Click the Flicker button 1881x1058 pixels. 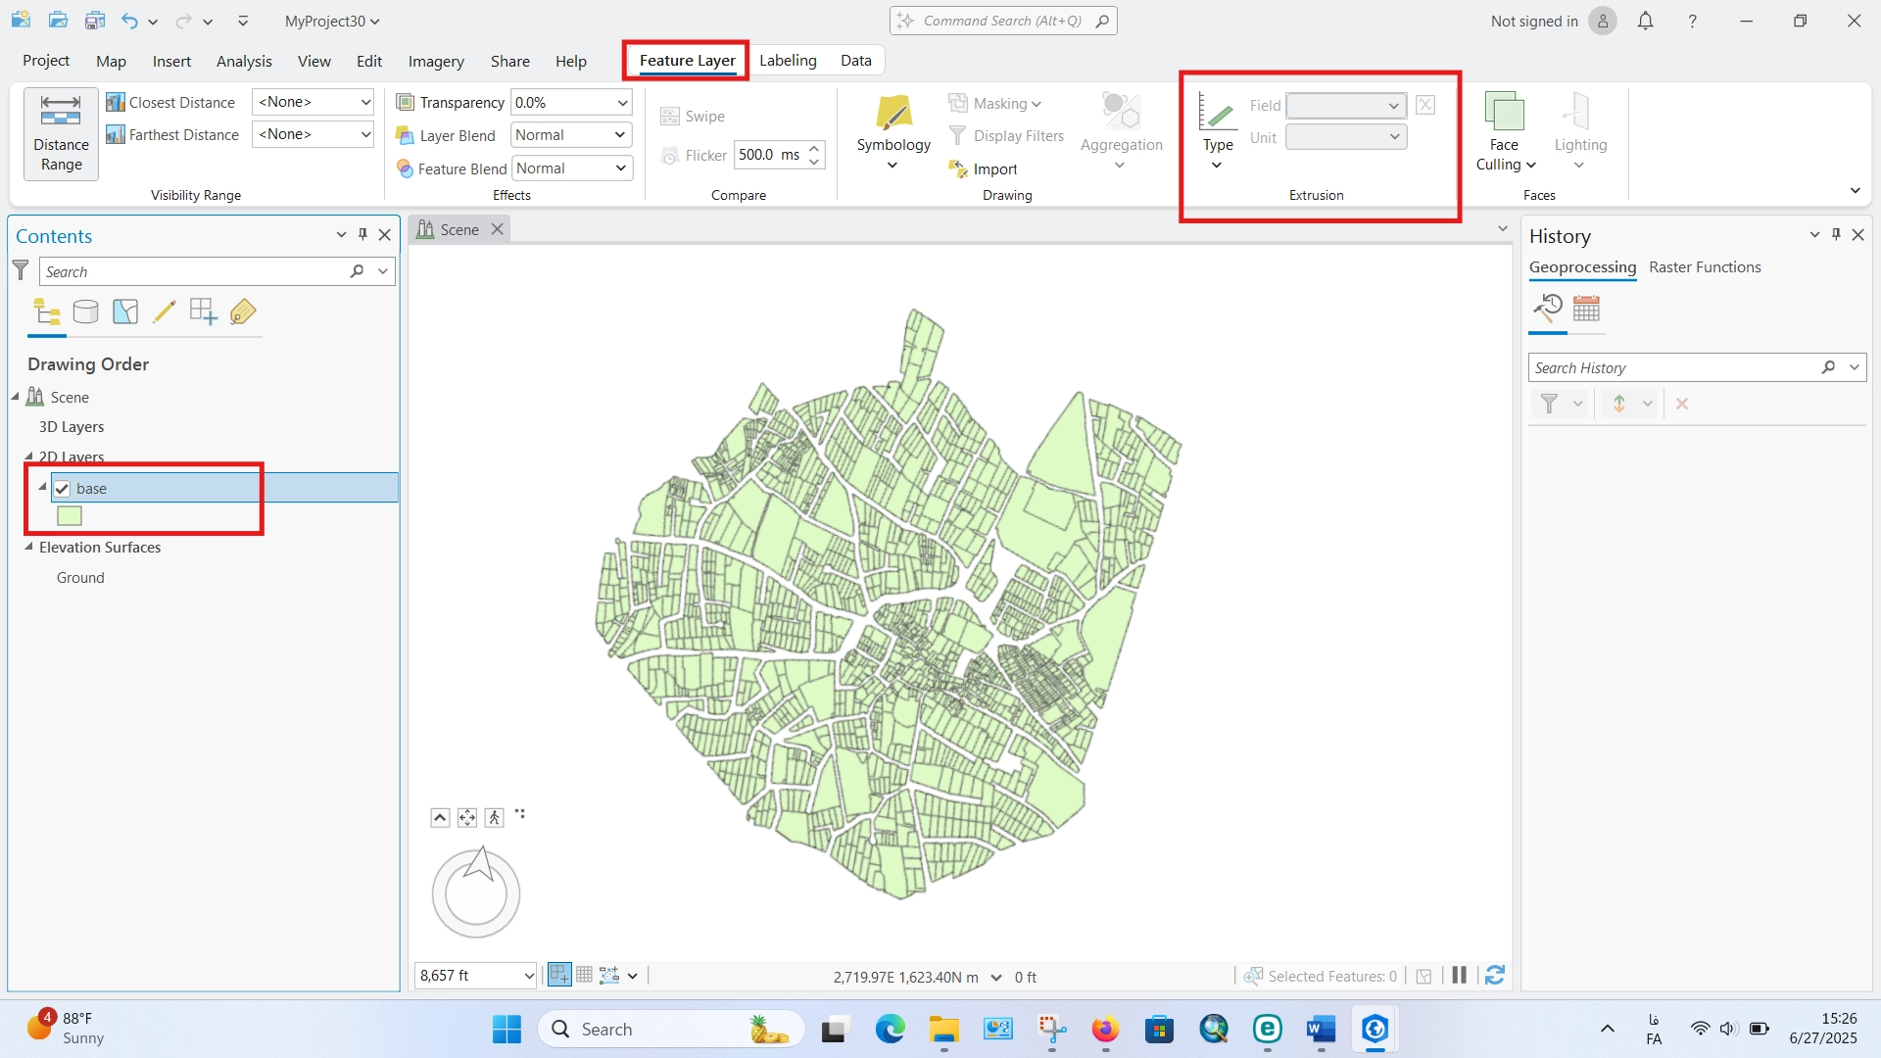[694, 155]
